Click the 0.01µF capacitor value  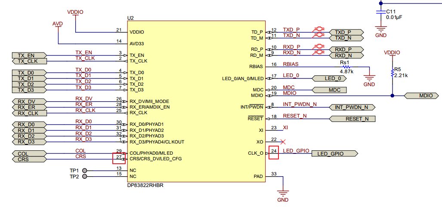[x=394, y=17]
